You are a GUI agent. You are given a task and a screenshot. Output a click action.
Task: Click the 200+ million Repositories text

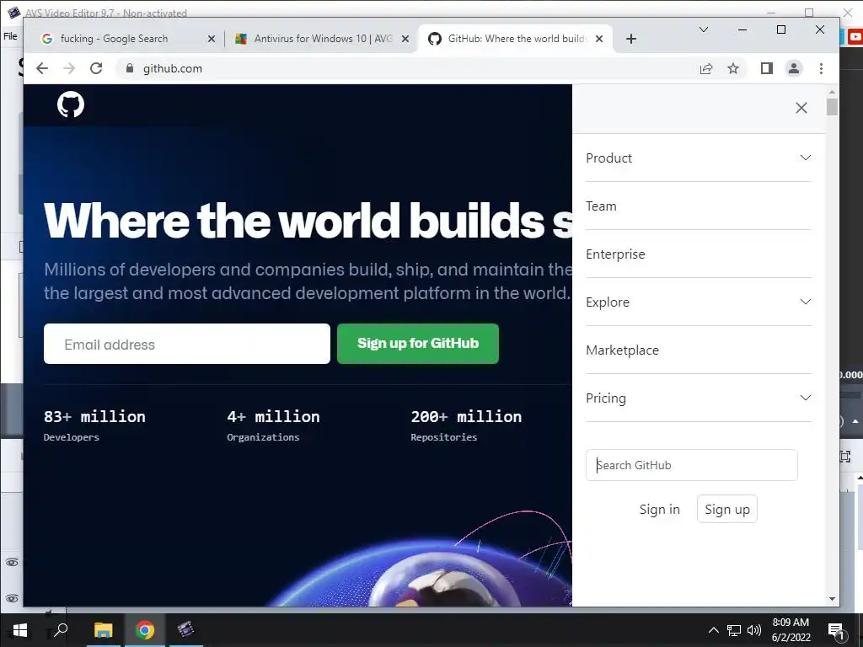(466, 425)
